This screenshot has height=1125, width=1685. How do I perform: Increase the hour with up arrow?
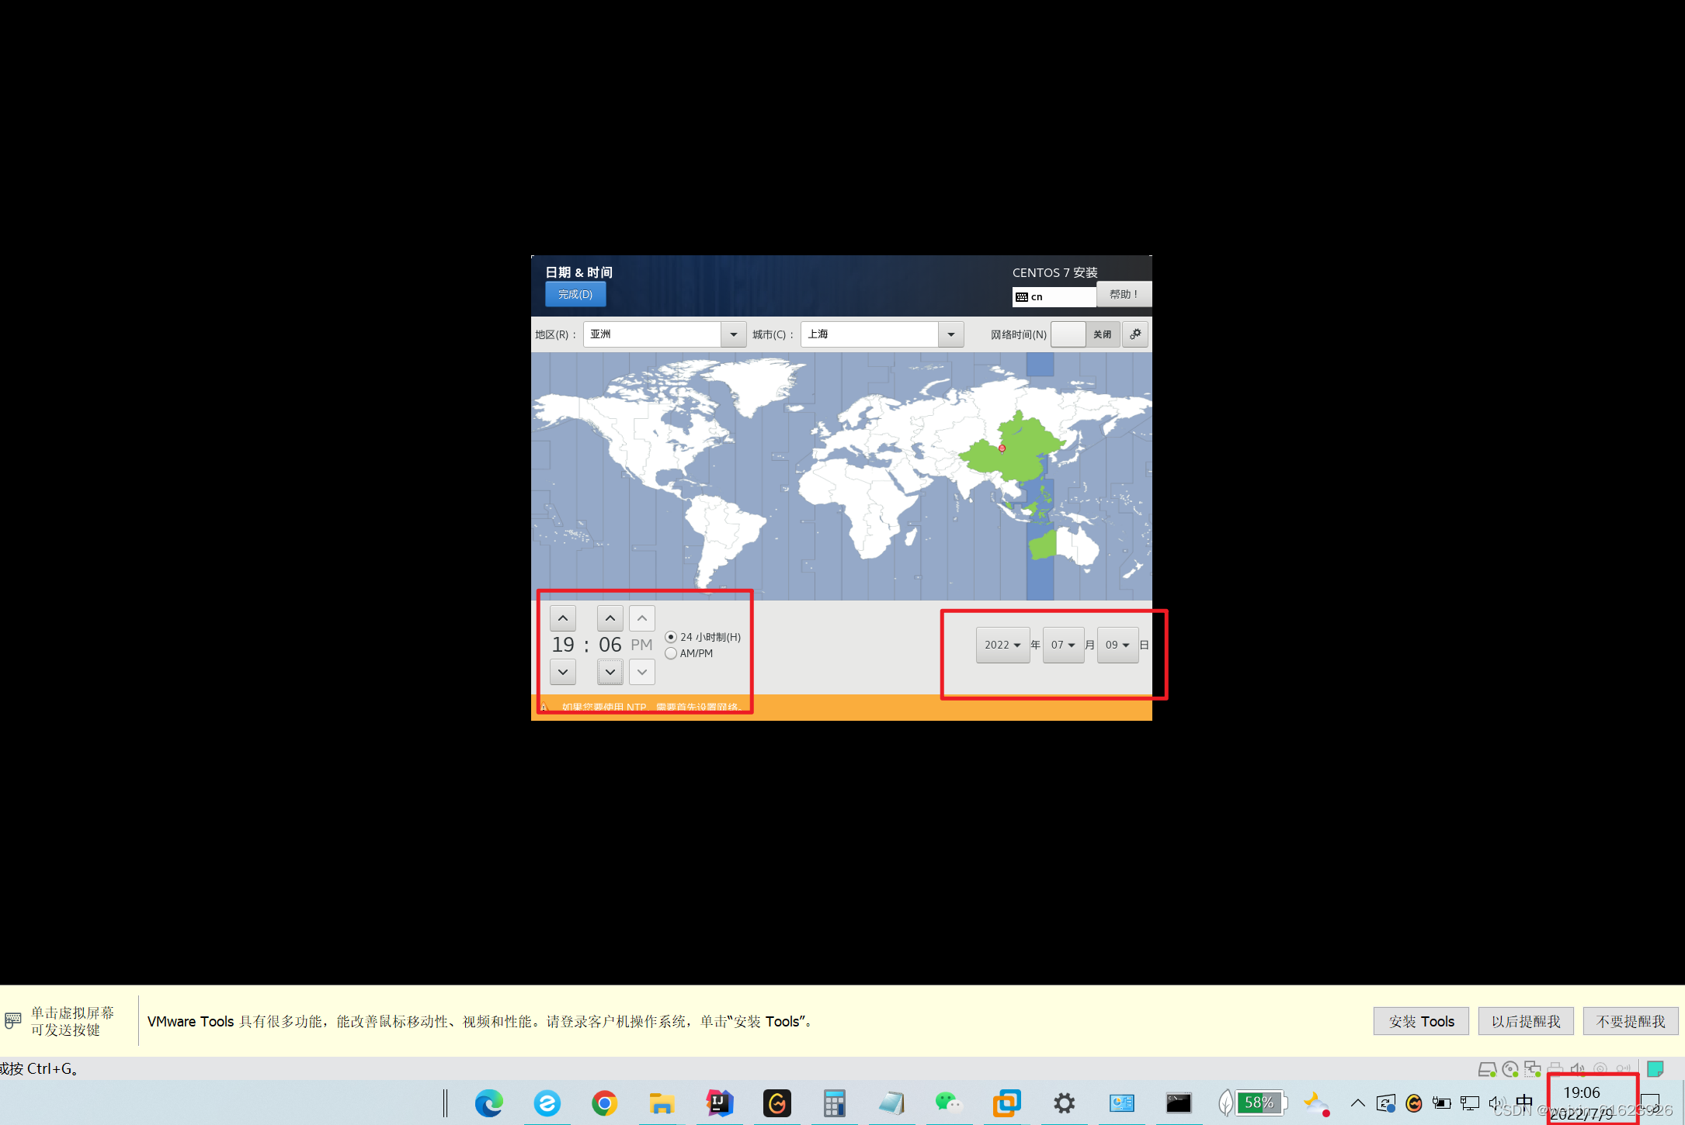pos(563,618)
